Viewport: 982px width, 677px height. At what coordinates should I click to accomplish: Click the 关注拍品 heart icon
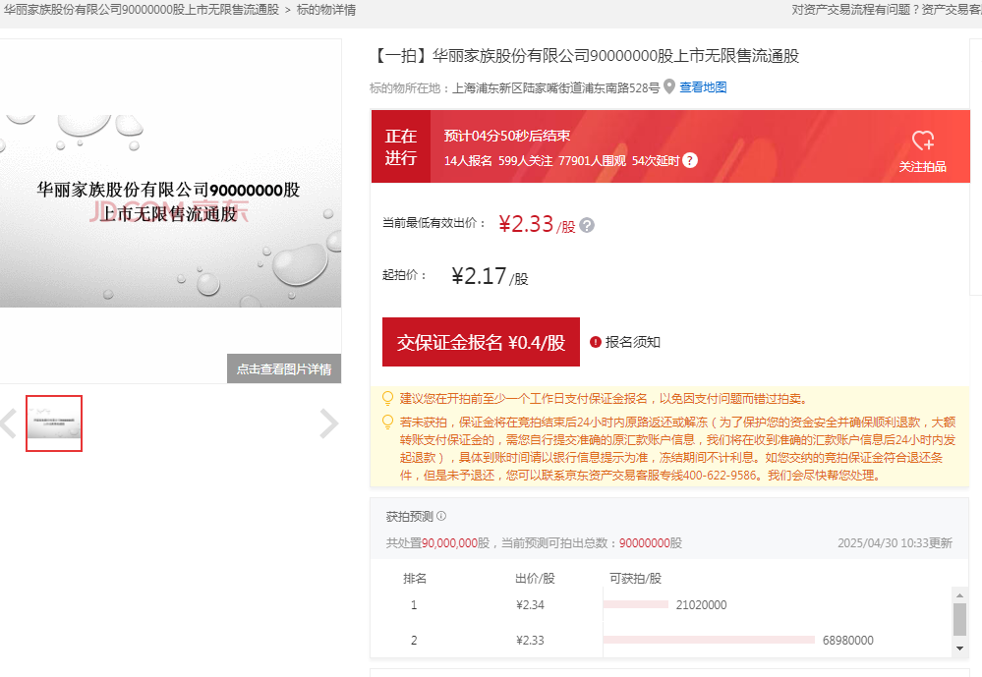point(922,141)
